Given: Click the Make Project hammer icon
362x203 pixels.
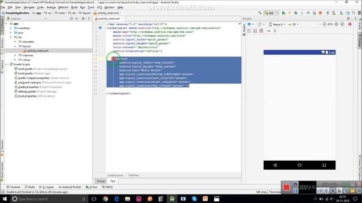Looking at the screenshot, I should pos(260,13).
